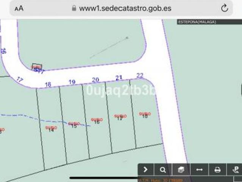This screenshot has height=182, width=242.
Task: Select the SUELO 16 parcel label
Action: 97,121
